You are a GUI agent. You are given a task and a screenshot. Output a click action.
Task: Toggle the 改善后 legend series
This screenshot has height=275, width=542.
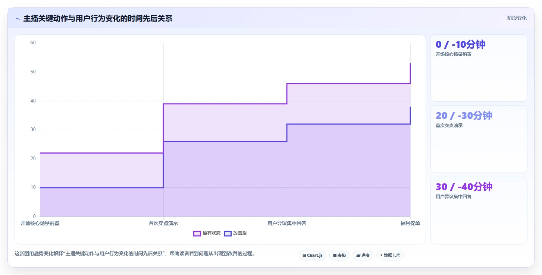pyautogui.click(x=235, y=233)
